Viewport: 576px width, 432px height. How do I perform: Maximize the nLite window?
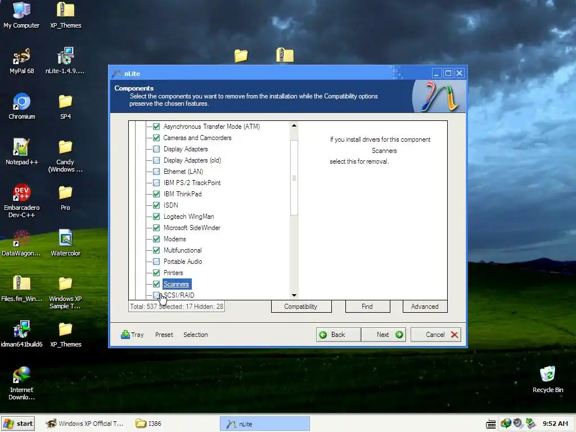448,73
